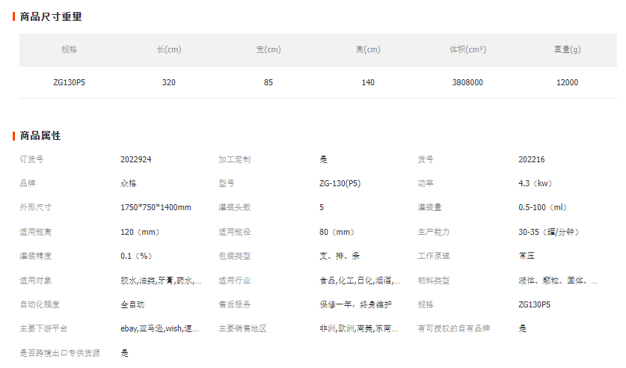Click the 商品属性 section heading
This screenshot has width=626, height=368.
[x=40, y=135]
